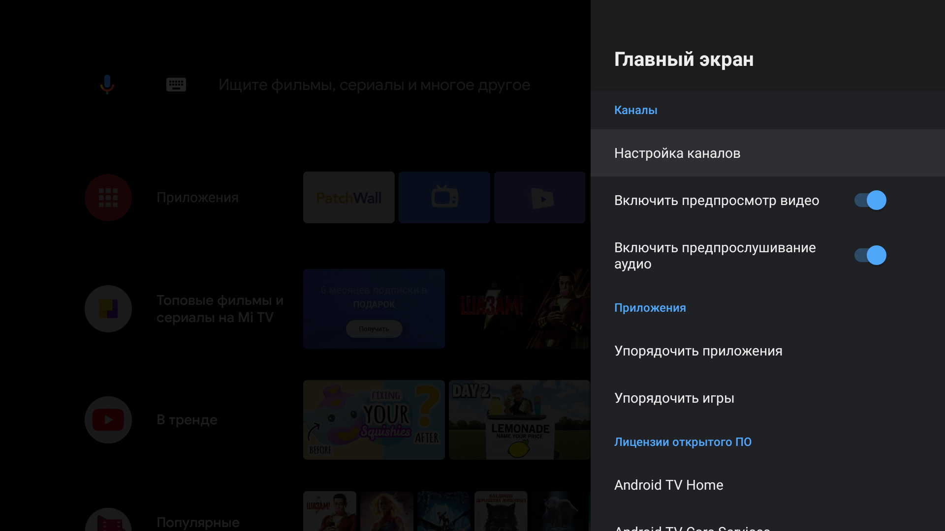Click the Получить button on subscription banner
945x531 pixels.
click(x=374, y=329)
